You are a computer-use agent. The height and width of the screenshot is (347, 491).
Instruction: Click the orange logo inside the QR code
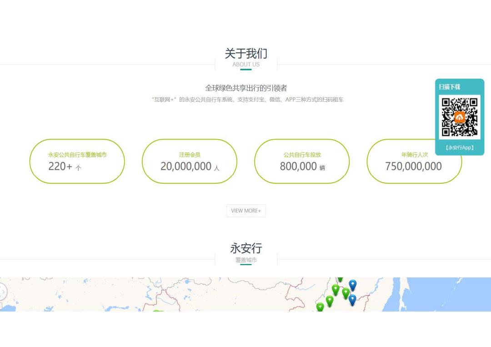pyautogui.click(x=459, y=117)
